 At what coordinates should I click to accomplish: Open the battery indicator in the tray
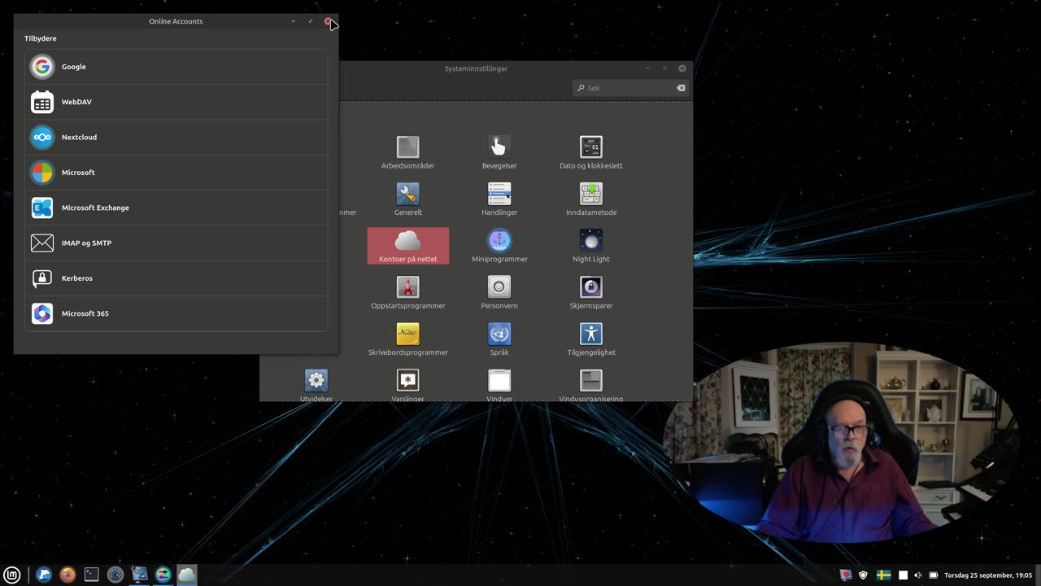(x=934, y=575)
